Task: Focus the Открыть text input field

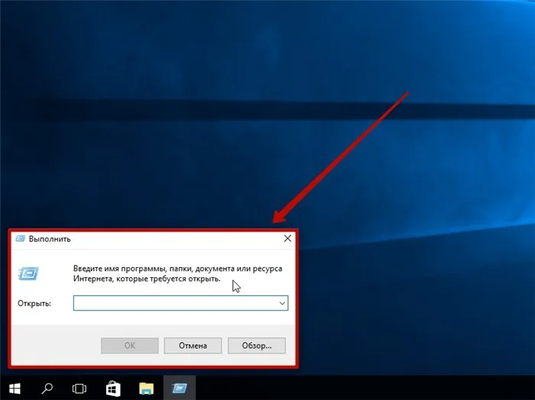Action: (181, 303)
